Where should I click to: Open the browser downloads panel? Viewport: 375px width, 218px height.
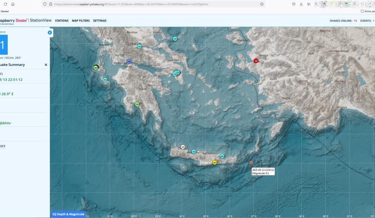(301, 4)
